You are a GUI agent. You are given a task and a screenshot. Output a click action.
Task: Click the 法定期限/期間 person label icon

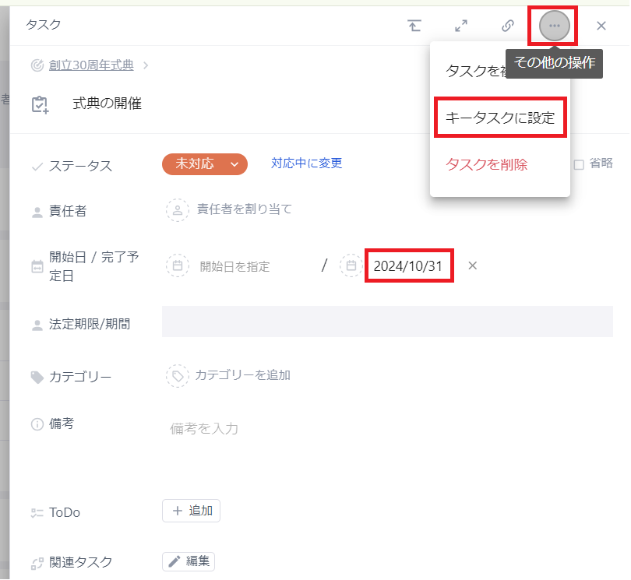37,325
